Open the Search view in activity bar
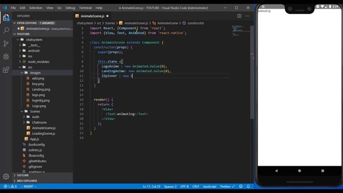 pyautogui.click(x=6, y=30)
